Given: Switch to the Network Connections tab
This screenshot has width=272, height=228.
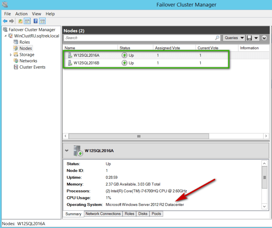Looking at the screenshot, I should [103, 214].
